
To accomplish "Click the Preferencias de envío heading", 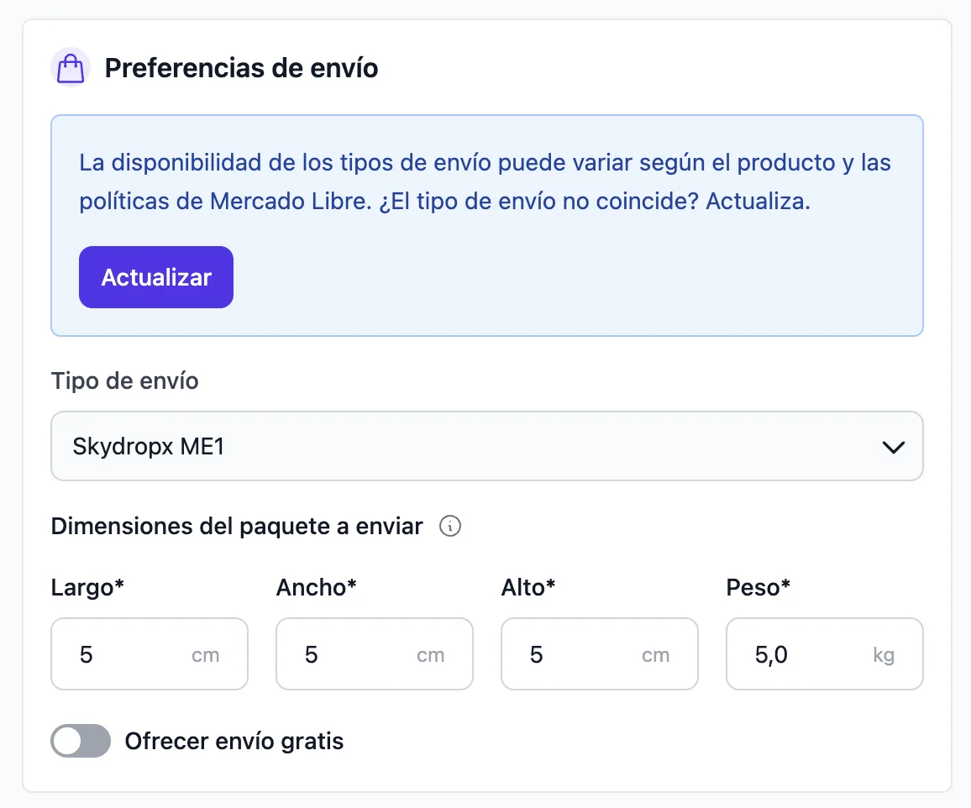I will click(x=241, y=68).
